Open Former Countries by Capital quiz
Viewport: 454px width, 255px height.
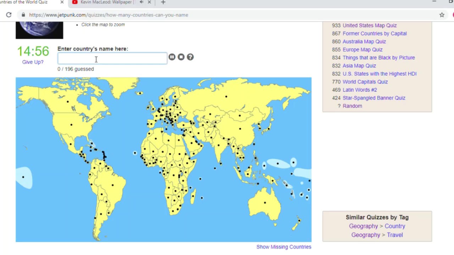(375, 34)
